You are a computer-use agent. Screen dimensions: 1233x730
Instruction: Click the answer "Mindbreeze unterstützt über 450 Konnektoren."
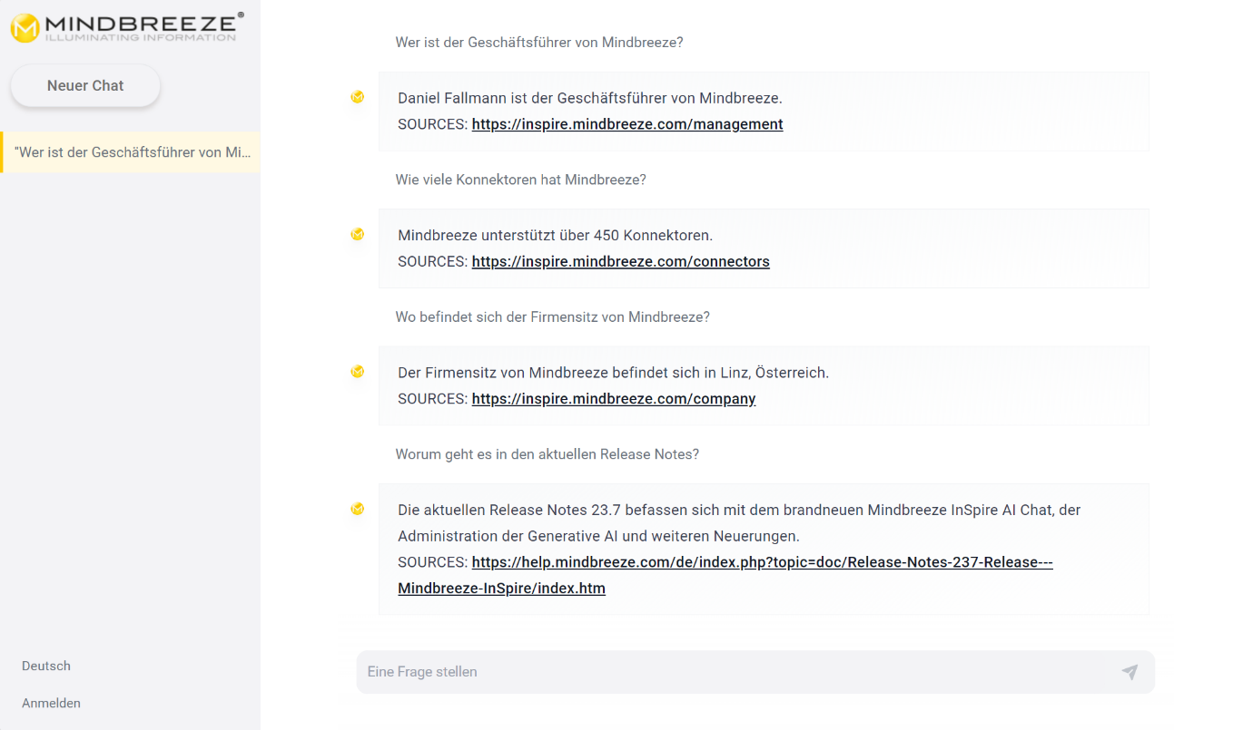pos(556,235)
